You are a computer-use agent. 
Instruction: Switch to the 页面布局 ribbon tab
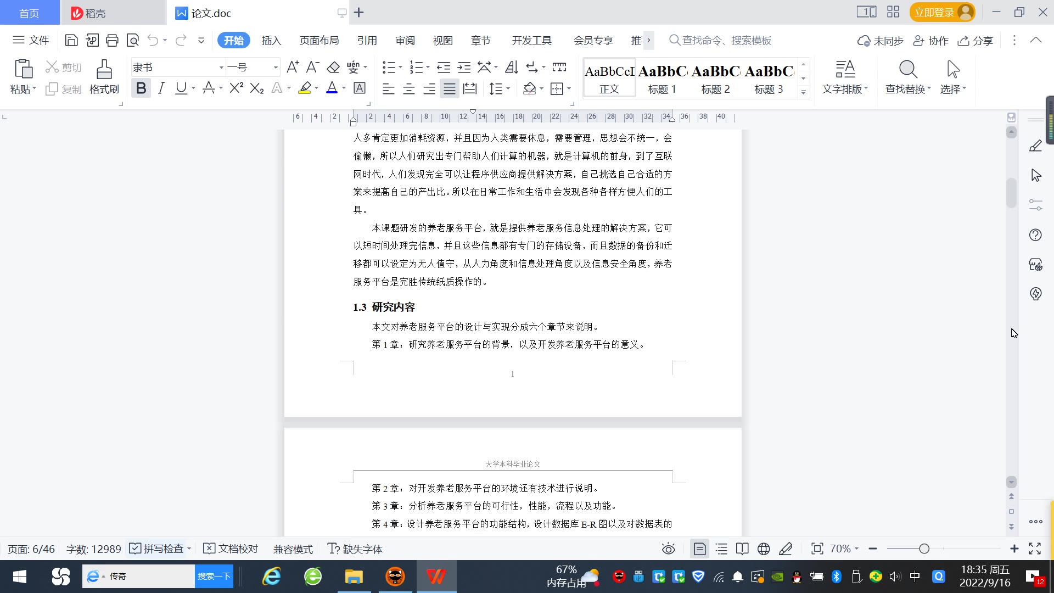319,40
